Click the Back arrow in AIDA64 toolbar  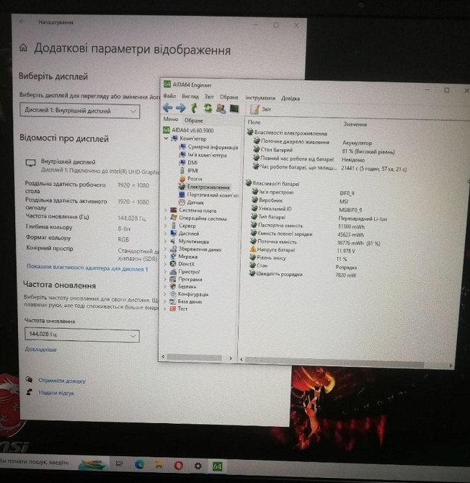(167, 108)
